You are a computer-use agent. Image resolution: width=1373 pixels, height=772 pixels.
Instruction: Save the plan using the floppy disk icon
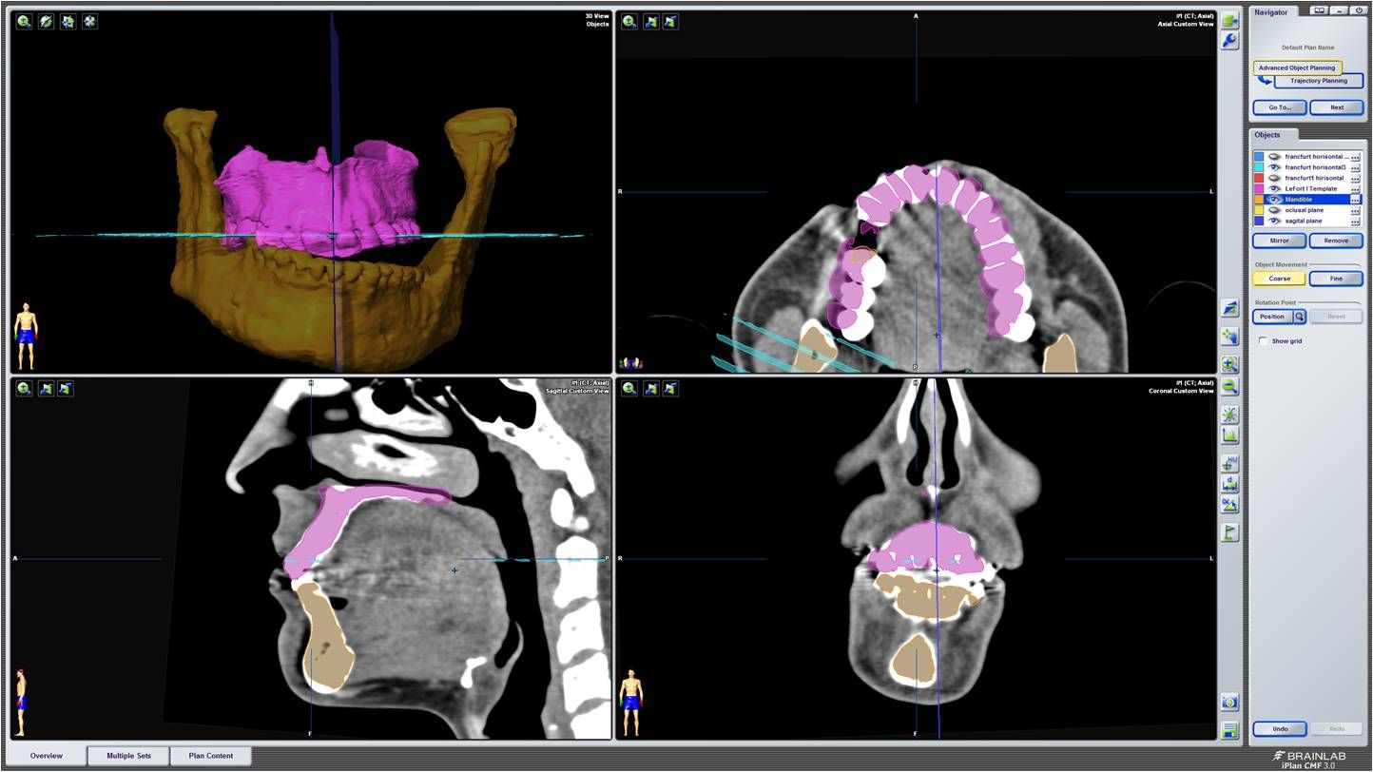click(x=1229, y=730)
